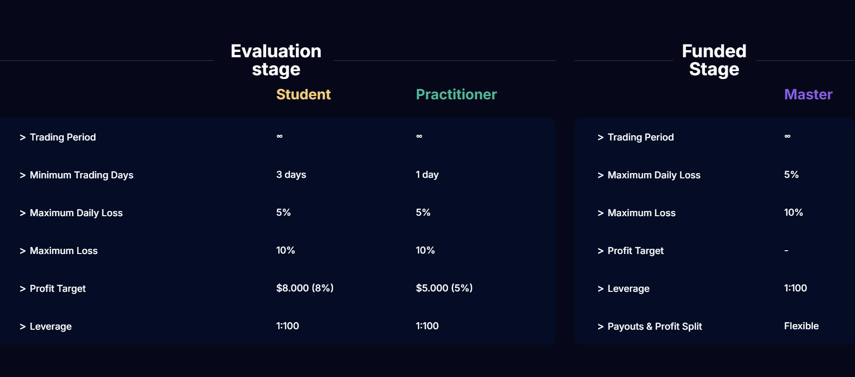
Task: Select the Master column heading
Action: click(808, 95)
